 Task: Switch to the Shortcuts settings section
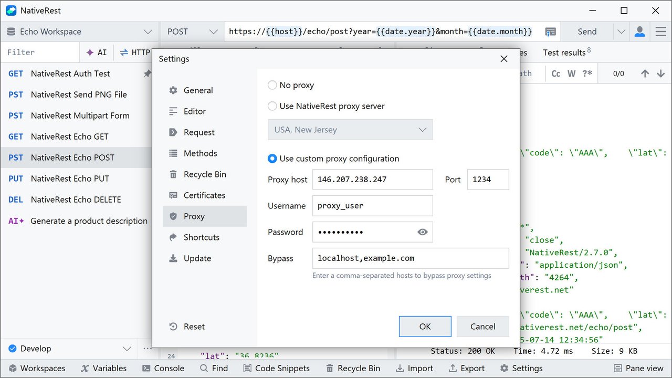(x=201, y=237)
